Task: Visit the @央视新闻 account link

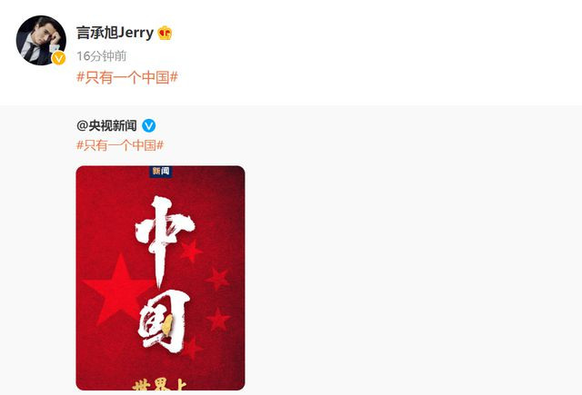Action: [106, 125]
